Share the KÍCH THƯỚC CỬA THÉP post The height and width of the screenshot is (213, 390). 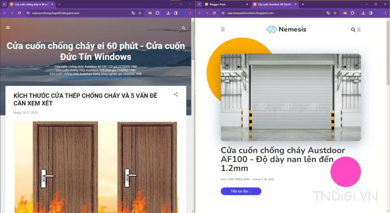(x=176, y=95)
